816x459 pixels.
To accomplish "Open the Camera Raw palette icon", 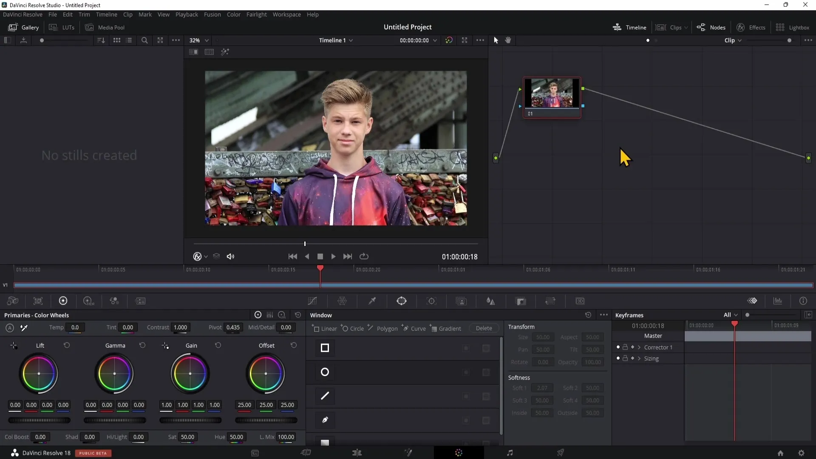I will coord(13,301).
